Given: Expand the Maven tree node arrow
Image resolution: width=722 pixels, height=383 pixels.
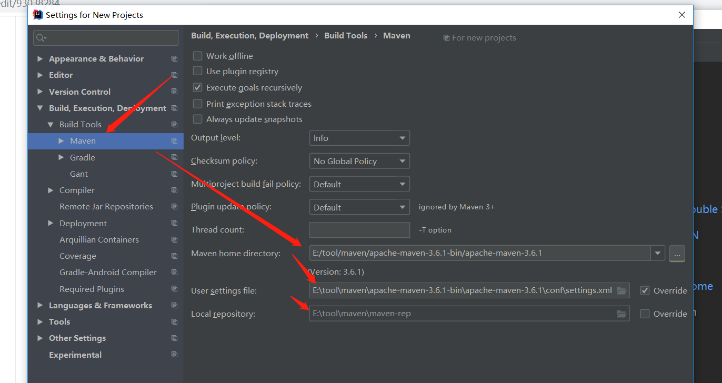Looking at the screenshot, I should (61, 141).
